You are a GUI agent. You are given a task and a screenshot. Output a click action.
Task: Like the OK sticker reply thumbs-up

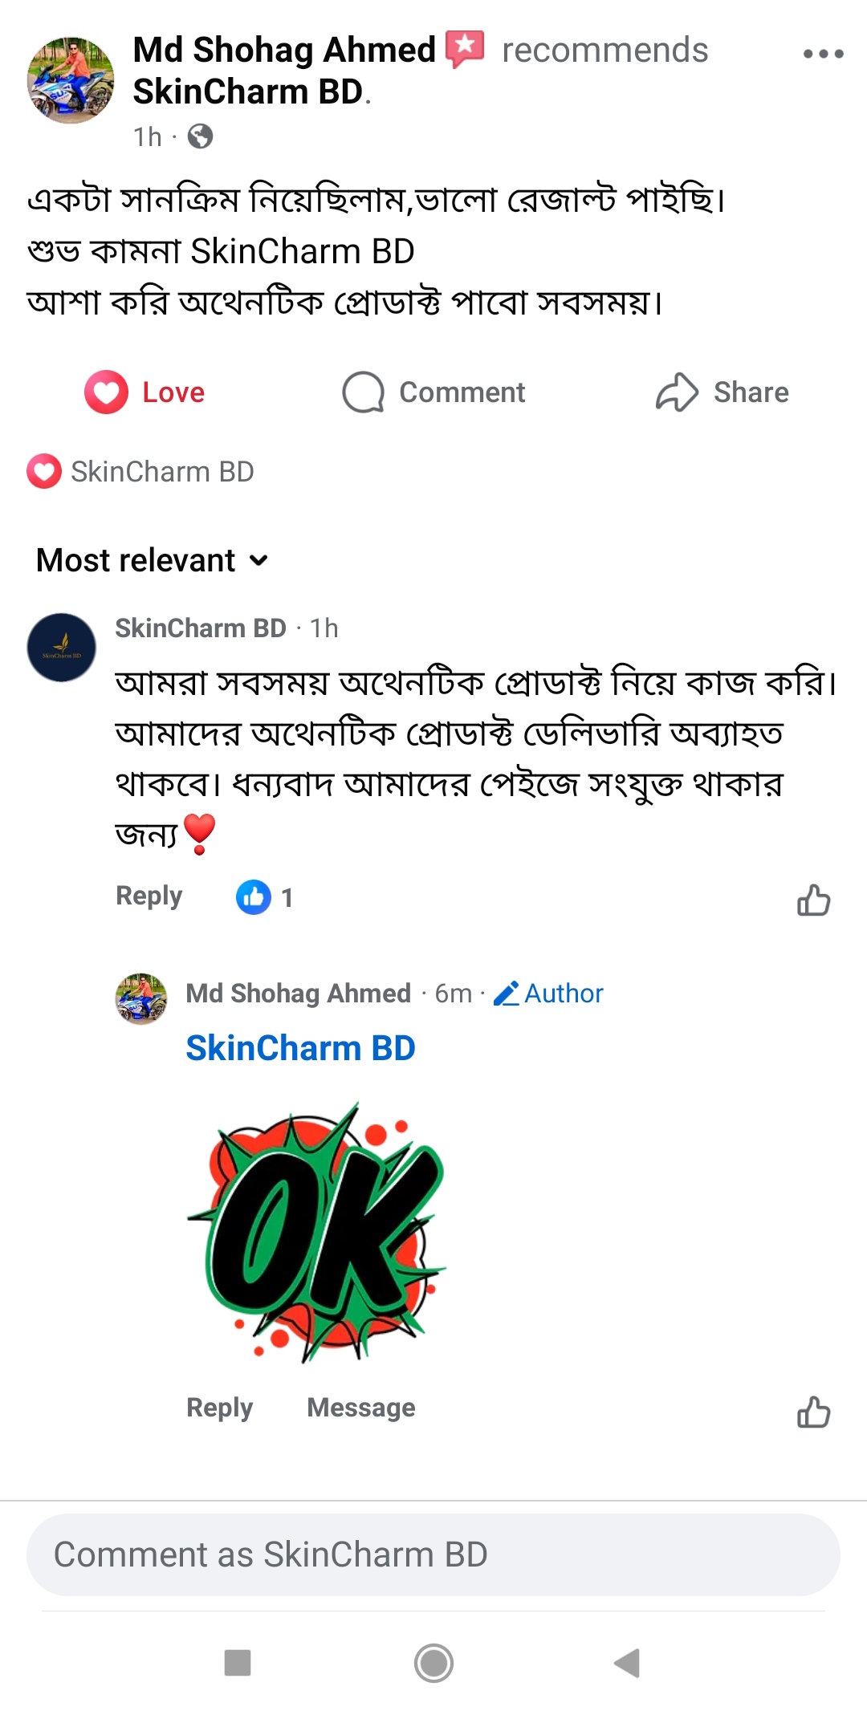click(x=813, y=1412)
